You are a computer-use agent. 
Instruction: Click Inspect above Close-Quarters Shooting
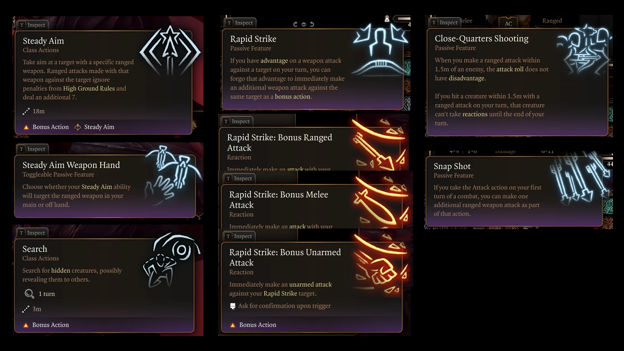pos(445,22)
